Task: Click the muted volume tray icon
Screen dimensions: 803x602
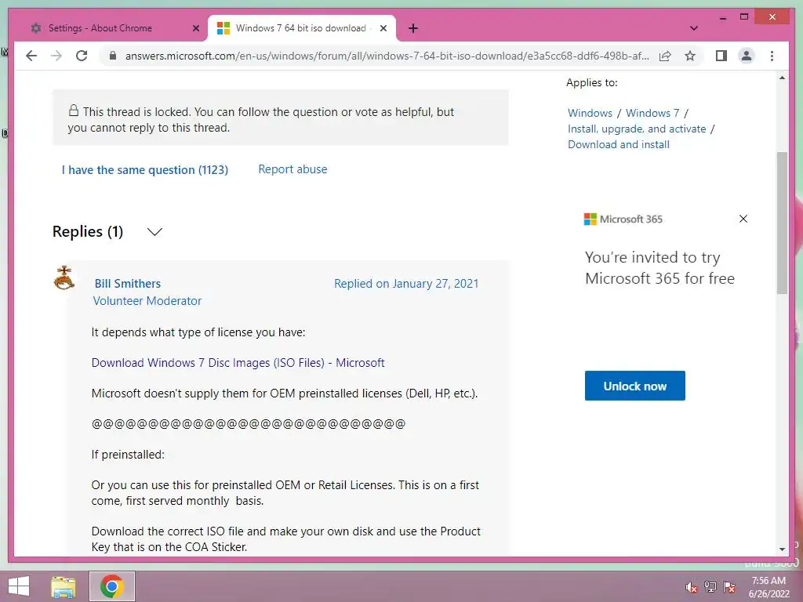Action: coord(692,587)
